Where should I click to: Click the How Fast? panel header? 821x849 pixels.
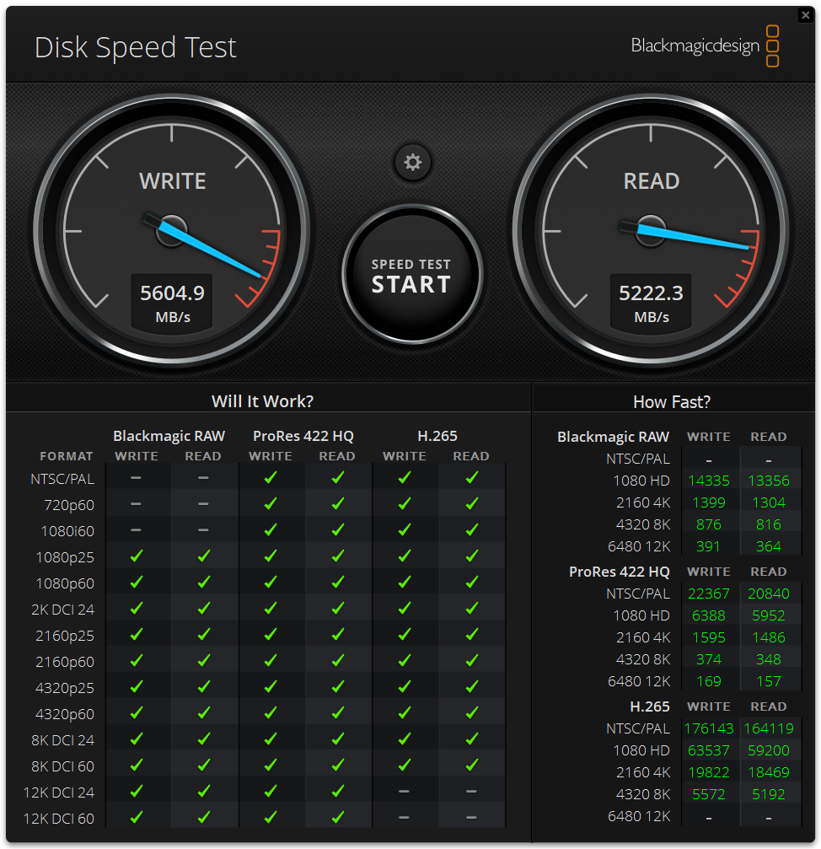671,402
